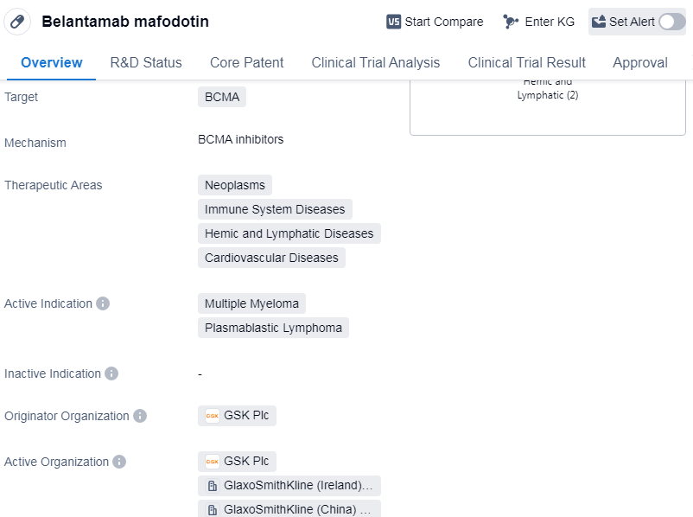
Task: Go to the Clinical Trial Analysis tab
Action: click(375, 62)
